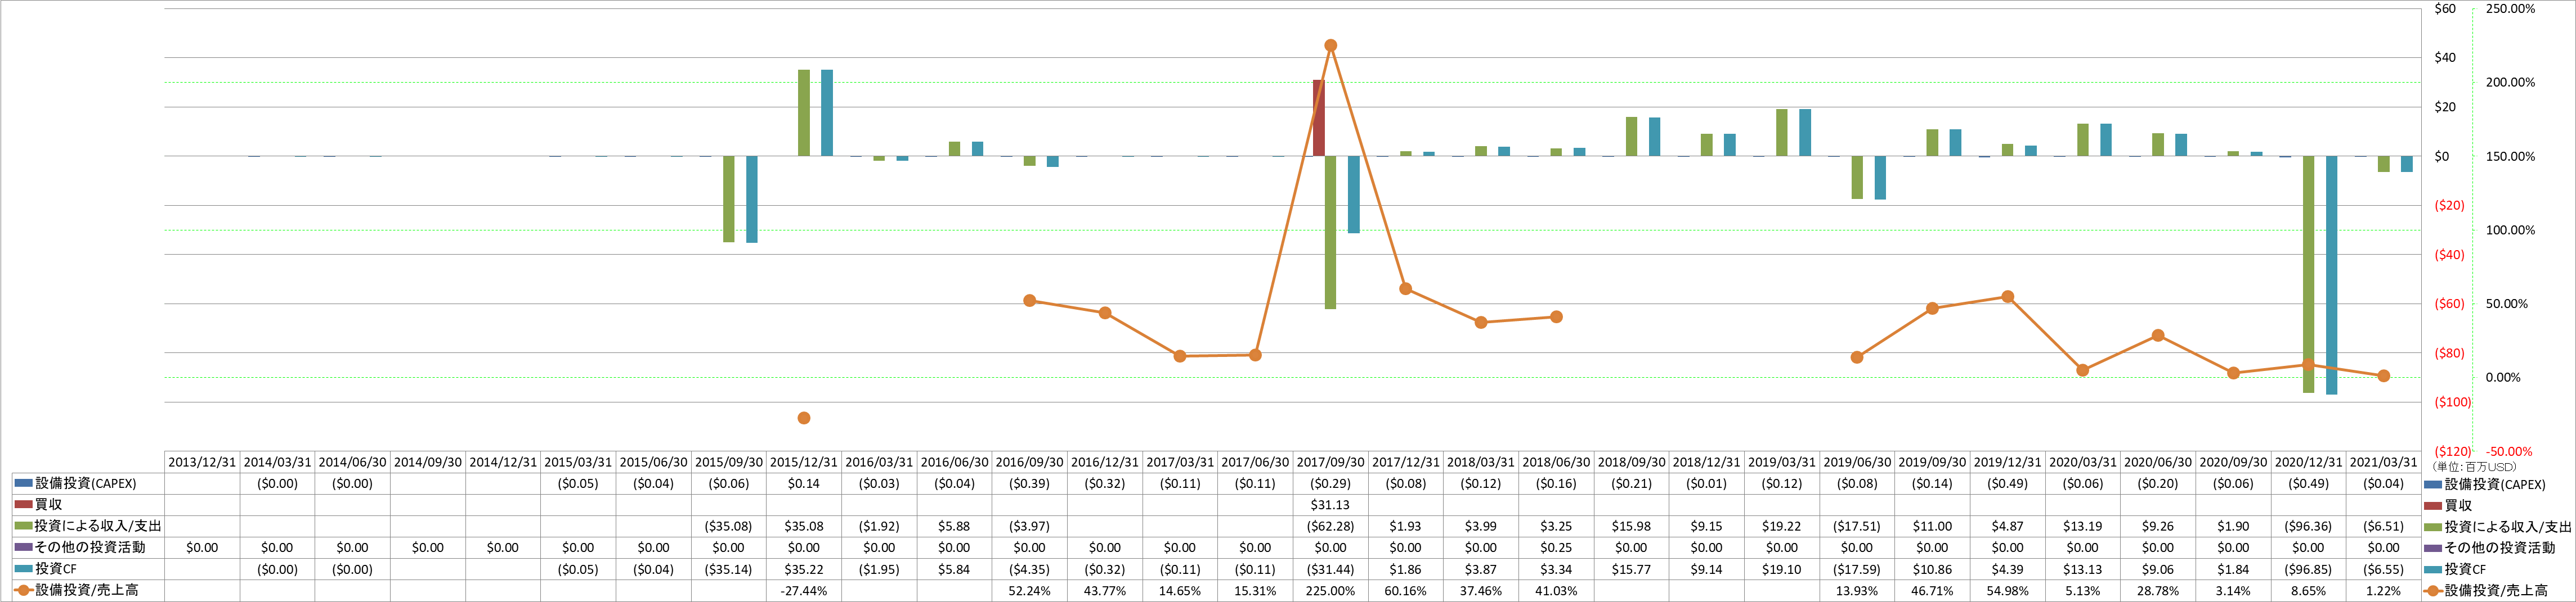Click the 投資による収入/支出 legend label on the left

[x=98, y=526]
